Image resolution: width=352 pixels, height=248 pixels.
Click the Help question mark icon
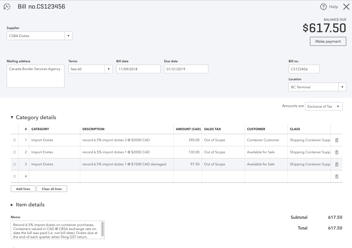(323, 7)
